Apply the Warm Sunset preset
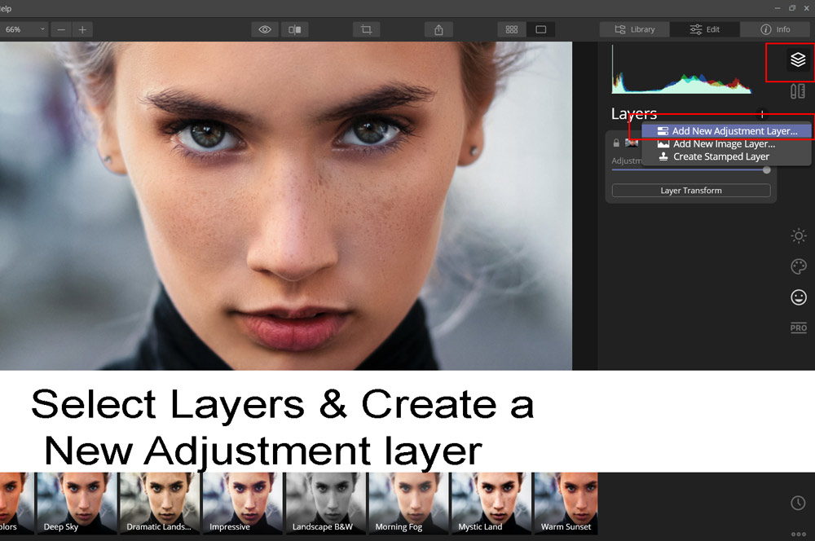 tap(566, 503)
